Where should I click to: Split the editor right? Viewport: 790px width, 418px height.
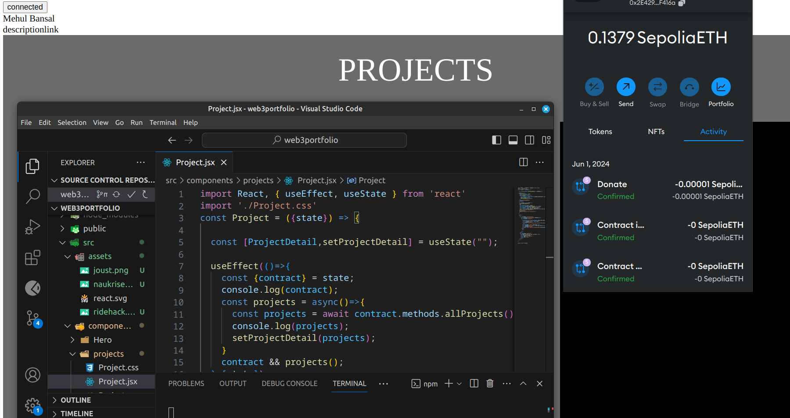click(523, 162)
